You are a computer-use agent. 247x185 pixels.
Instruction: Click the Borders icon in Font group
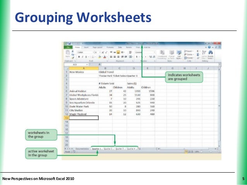coord(93,57)
